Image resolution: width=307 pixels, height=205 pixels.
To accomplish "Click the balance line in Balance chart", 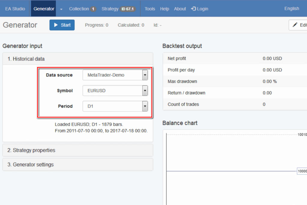I will click(231, 171).
